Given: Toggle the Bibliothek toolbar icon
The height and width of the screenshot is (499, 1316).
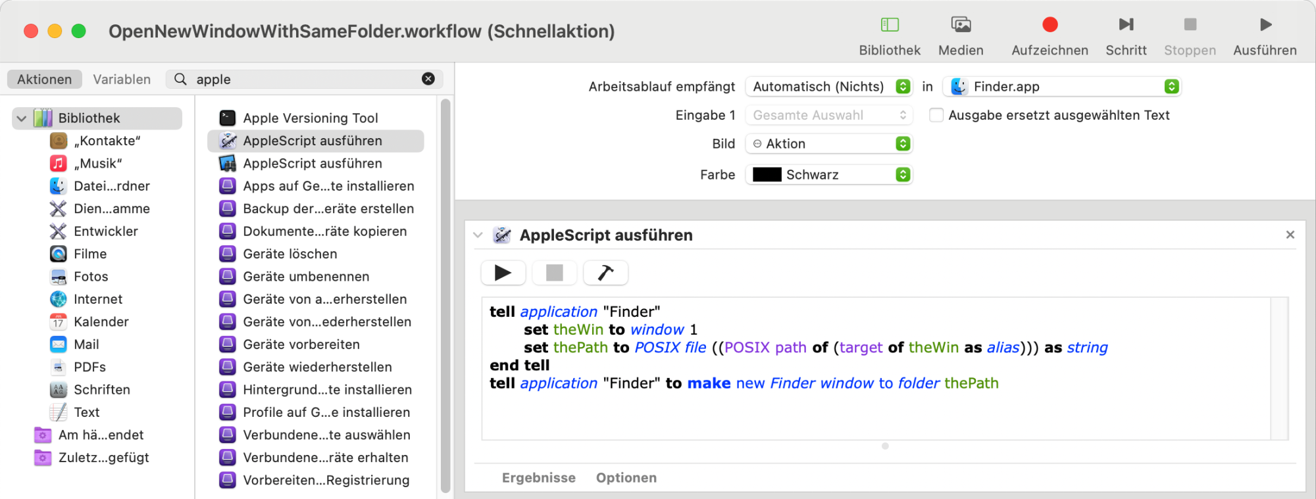Looking at the screenshot, I should [x=890, y=25].
